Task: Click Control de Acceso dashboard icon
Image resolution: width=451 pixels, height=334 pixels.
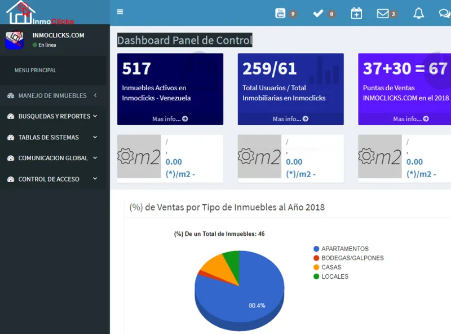Action: click(x=11, y=179)
